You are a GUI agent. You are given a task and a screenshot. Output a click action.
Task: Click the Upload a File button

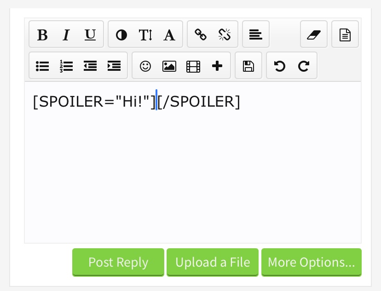pos(213,262)
